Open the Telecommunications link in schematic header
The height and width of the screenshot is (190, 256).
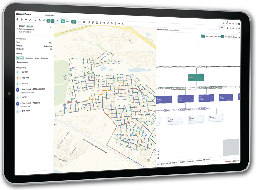click(x=174, y=30)
